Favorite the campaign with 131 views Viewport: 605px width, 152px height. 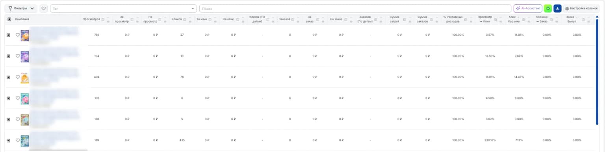[x=18, y=98]
